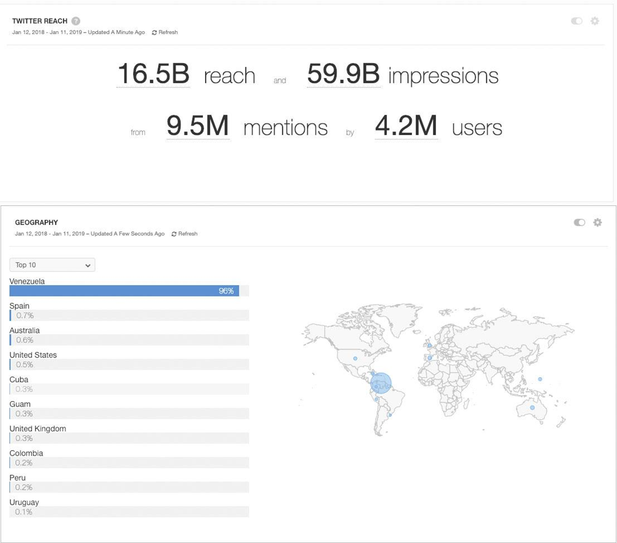Screen dimensions: 617x543
Task: Select the Venezuela 96% bar
Action: pyautogui.click(x=129, y=291)
